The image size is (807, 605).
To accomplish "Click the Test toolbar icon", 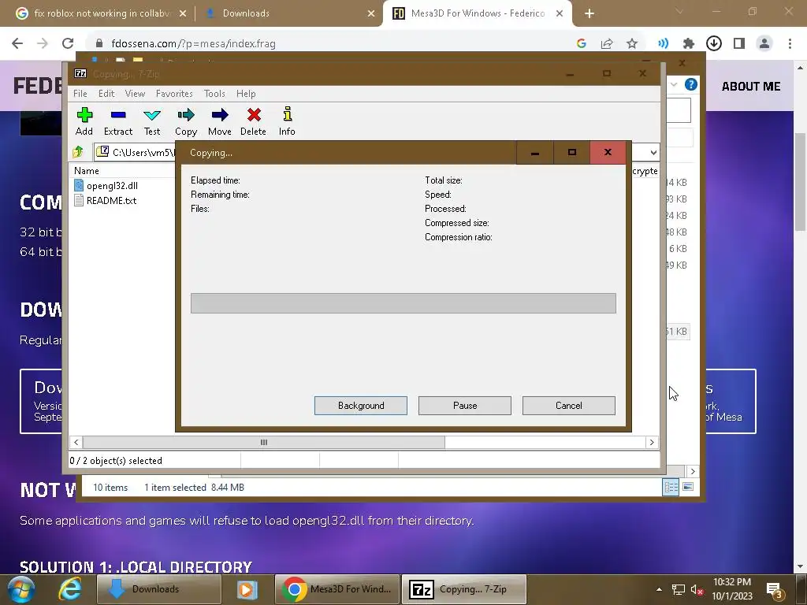I will point(152,121).
